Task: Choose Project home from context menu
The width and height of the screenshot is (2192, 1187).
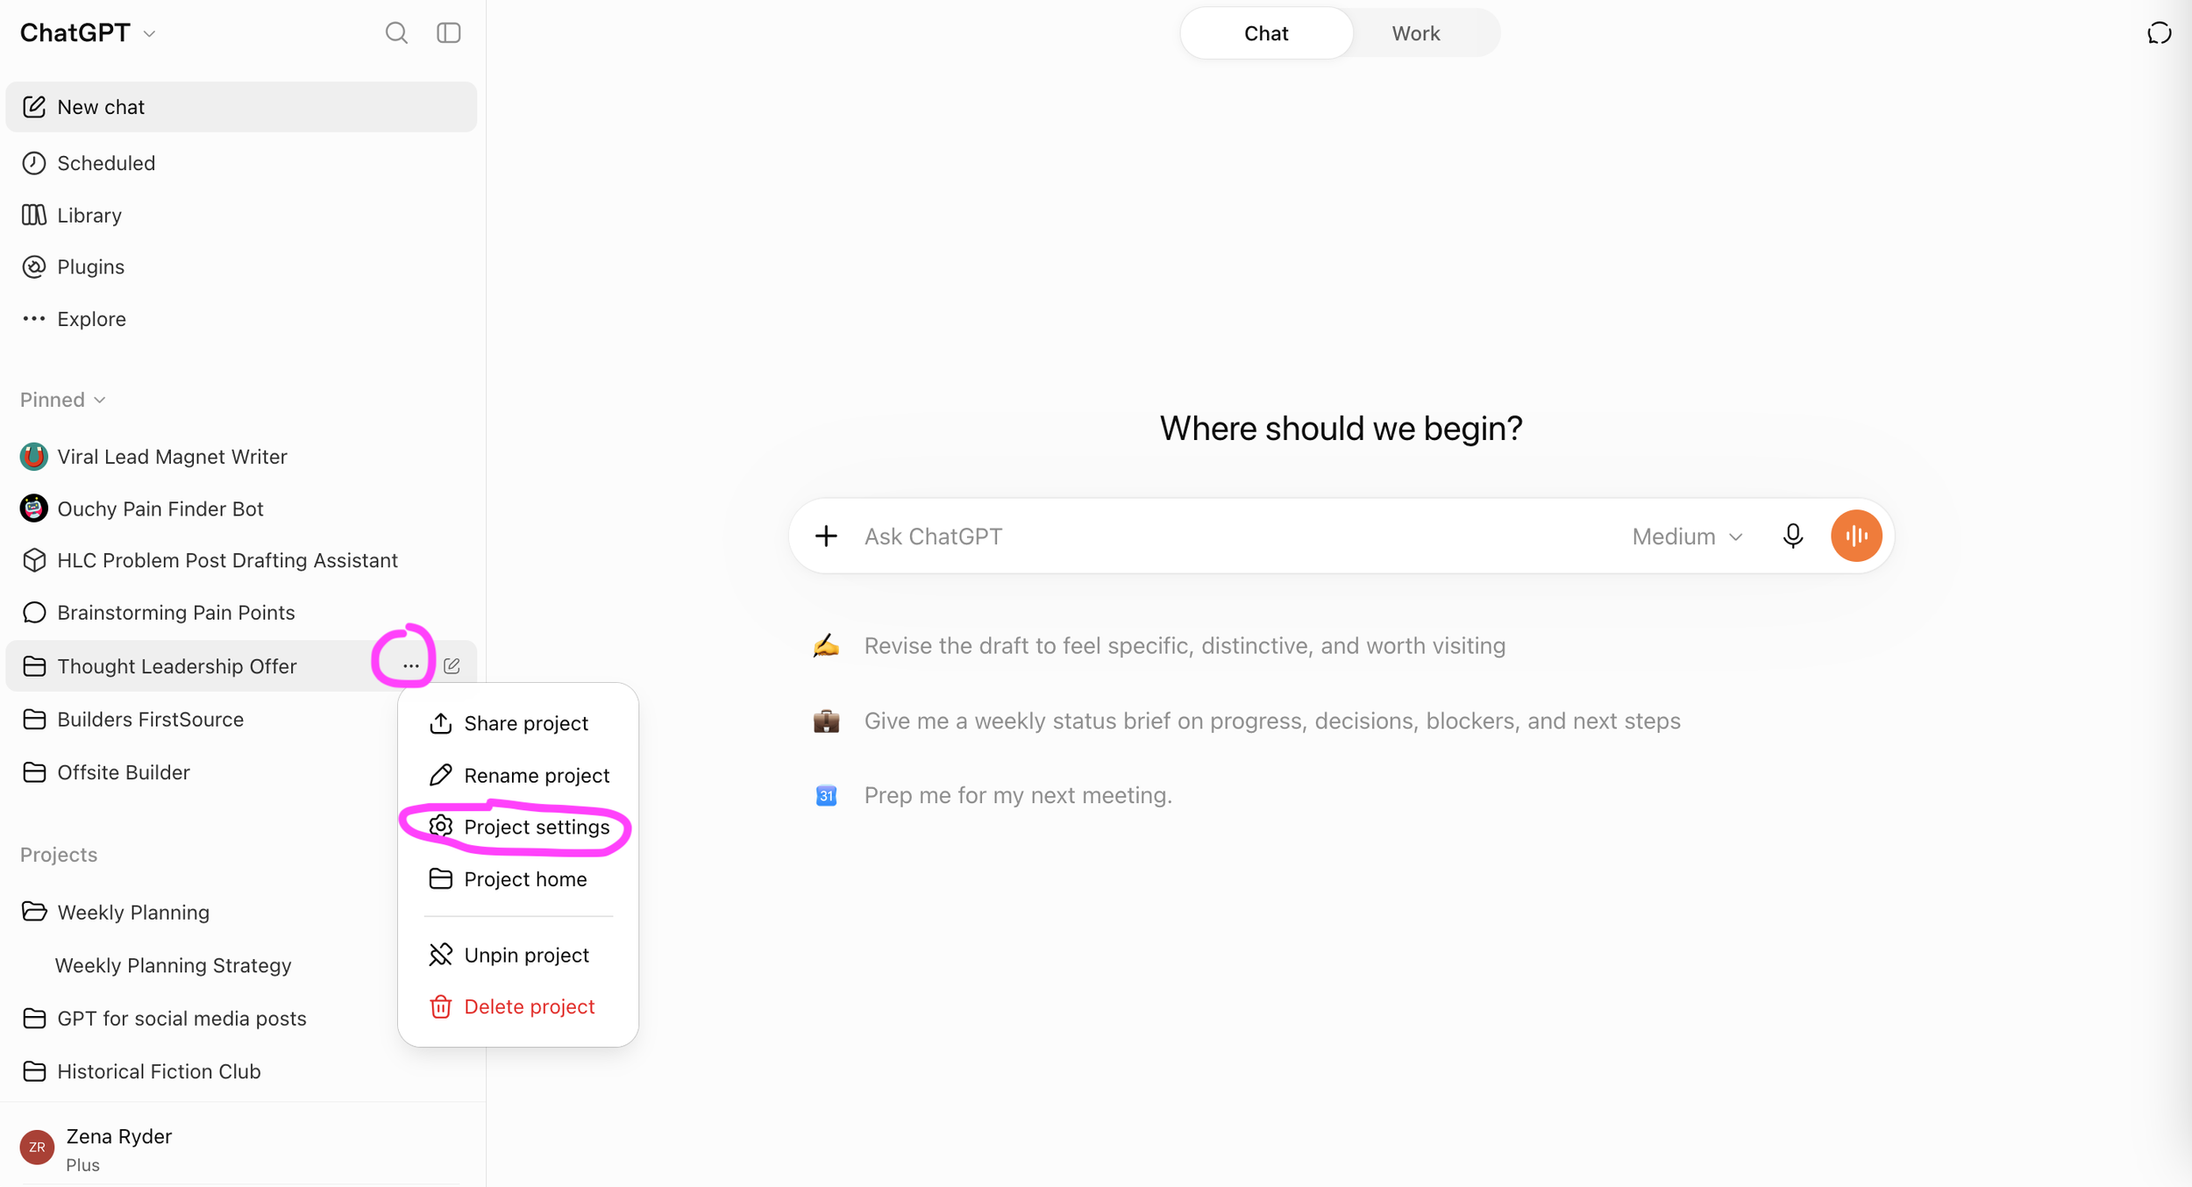Action: click(518, 879)
